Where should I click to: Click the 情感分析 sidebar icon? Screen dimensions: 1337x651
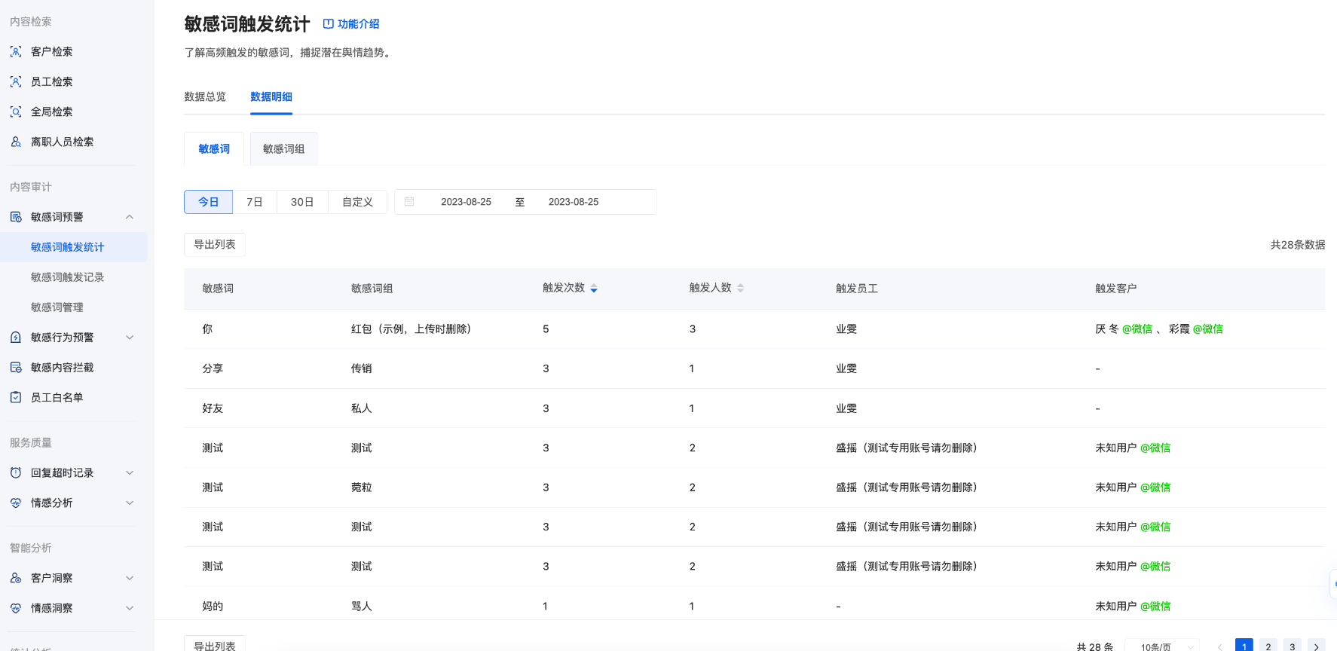pos(16,503)
